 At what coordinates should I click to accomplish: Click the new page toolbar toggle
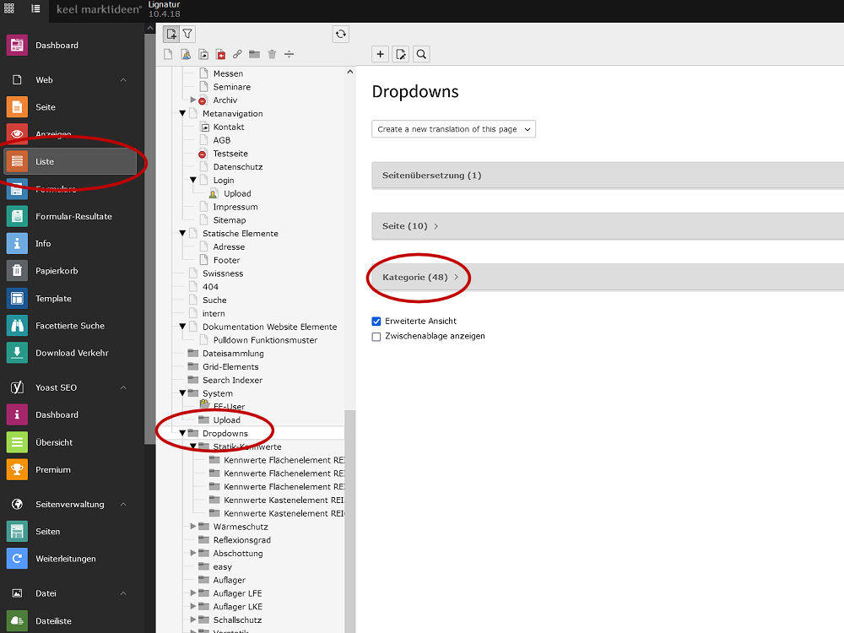pyautogui.click(x=171, y=34)
